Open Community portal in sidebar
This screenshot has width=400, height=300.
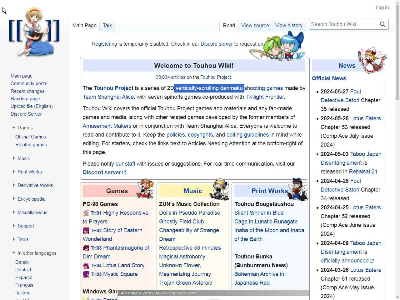(29, 83)
